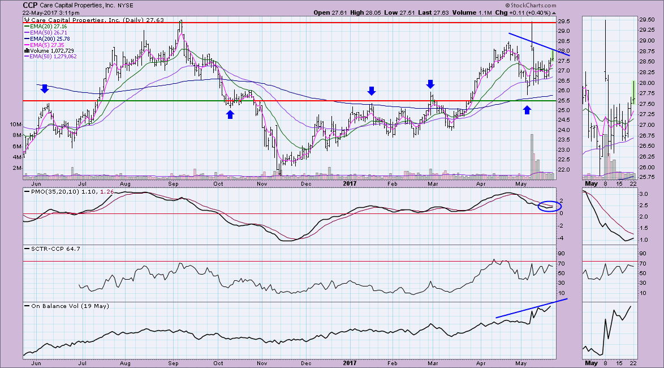Click the blue down arrow above June
The width and height of the screenshot is (664, 368).
click(45, 88)
